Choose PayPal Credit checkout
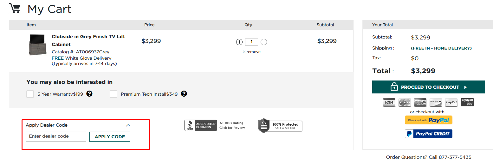Image resolution: width=493 pixels, height=167 pixels. [x=428, y=134]
